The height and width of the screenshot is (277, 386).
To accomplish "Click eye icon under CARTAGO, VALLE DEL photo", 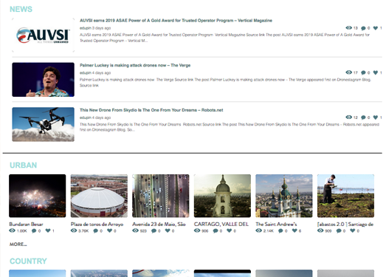I will [x=197, y=230].
